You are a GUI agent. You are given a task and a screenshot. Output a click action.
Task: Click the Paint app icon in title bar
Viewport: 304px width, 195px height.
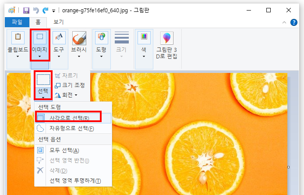tap(12, 10)
